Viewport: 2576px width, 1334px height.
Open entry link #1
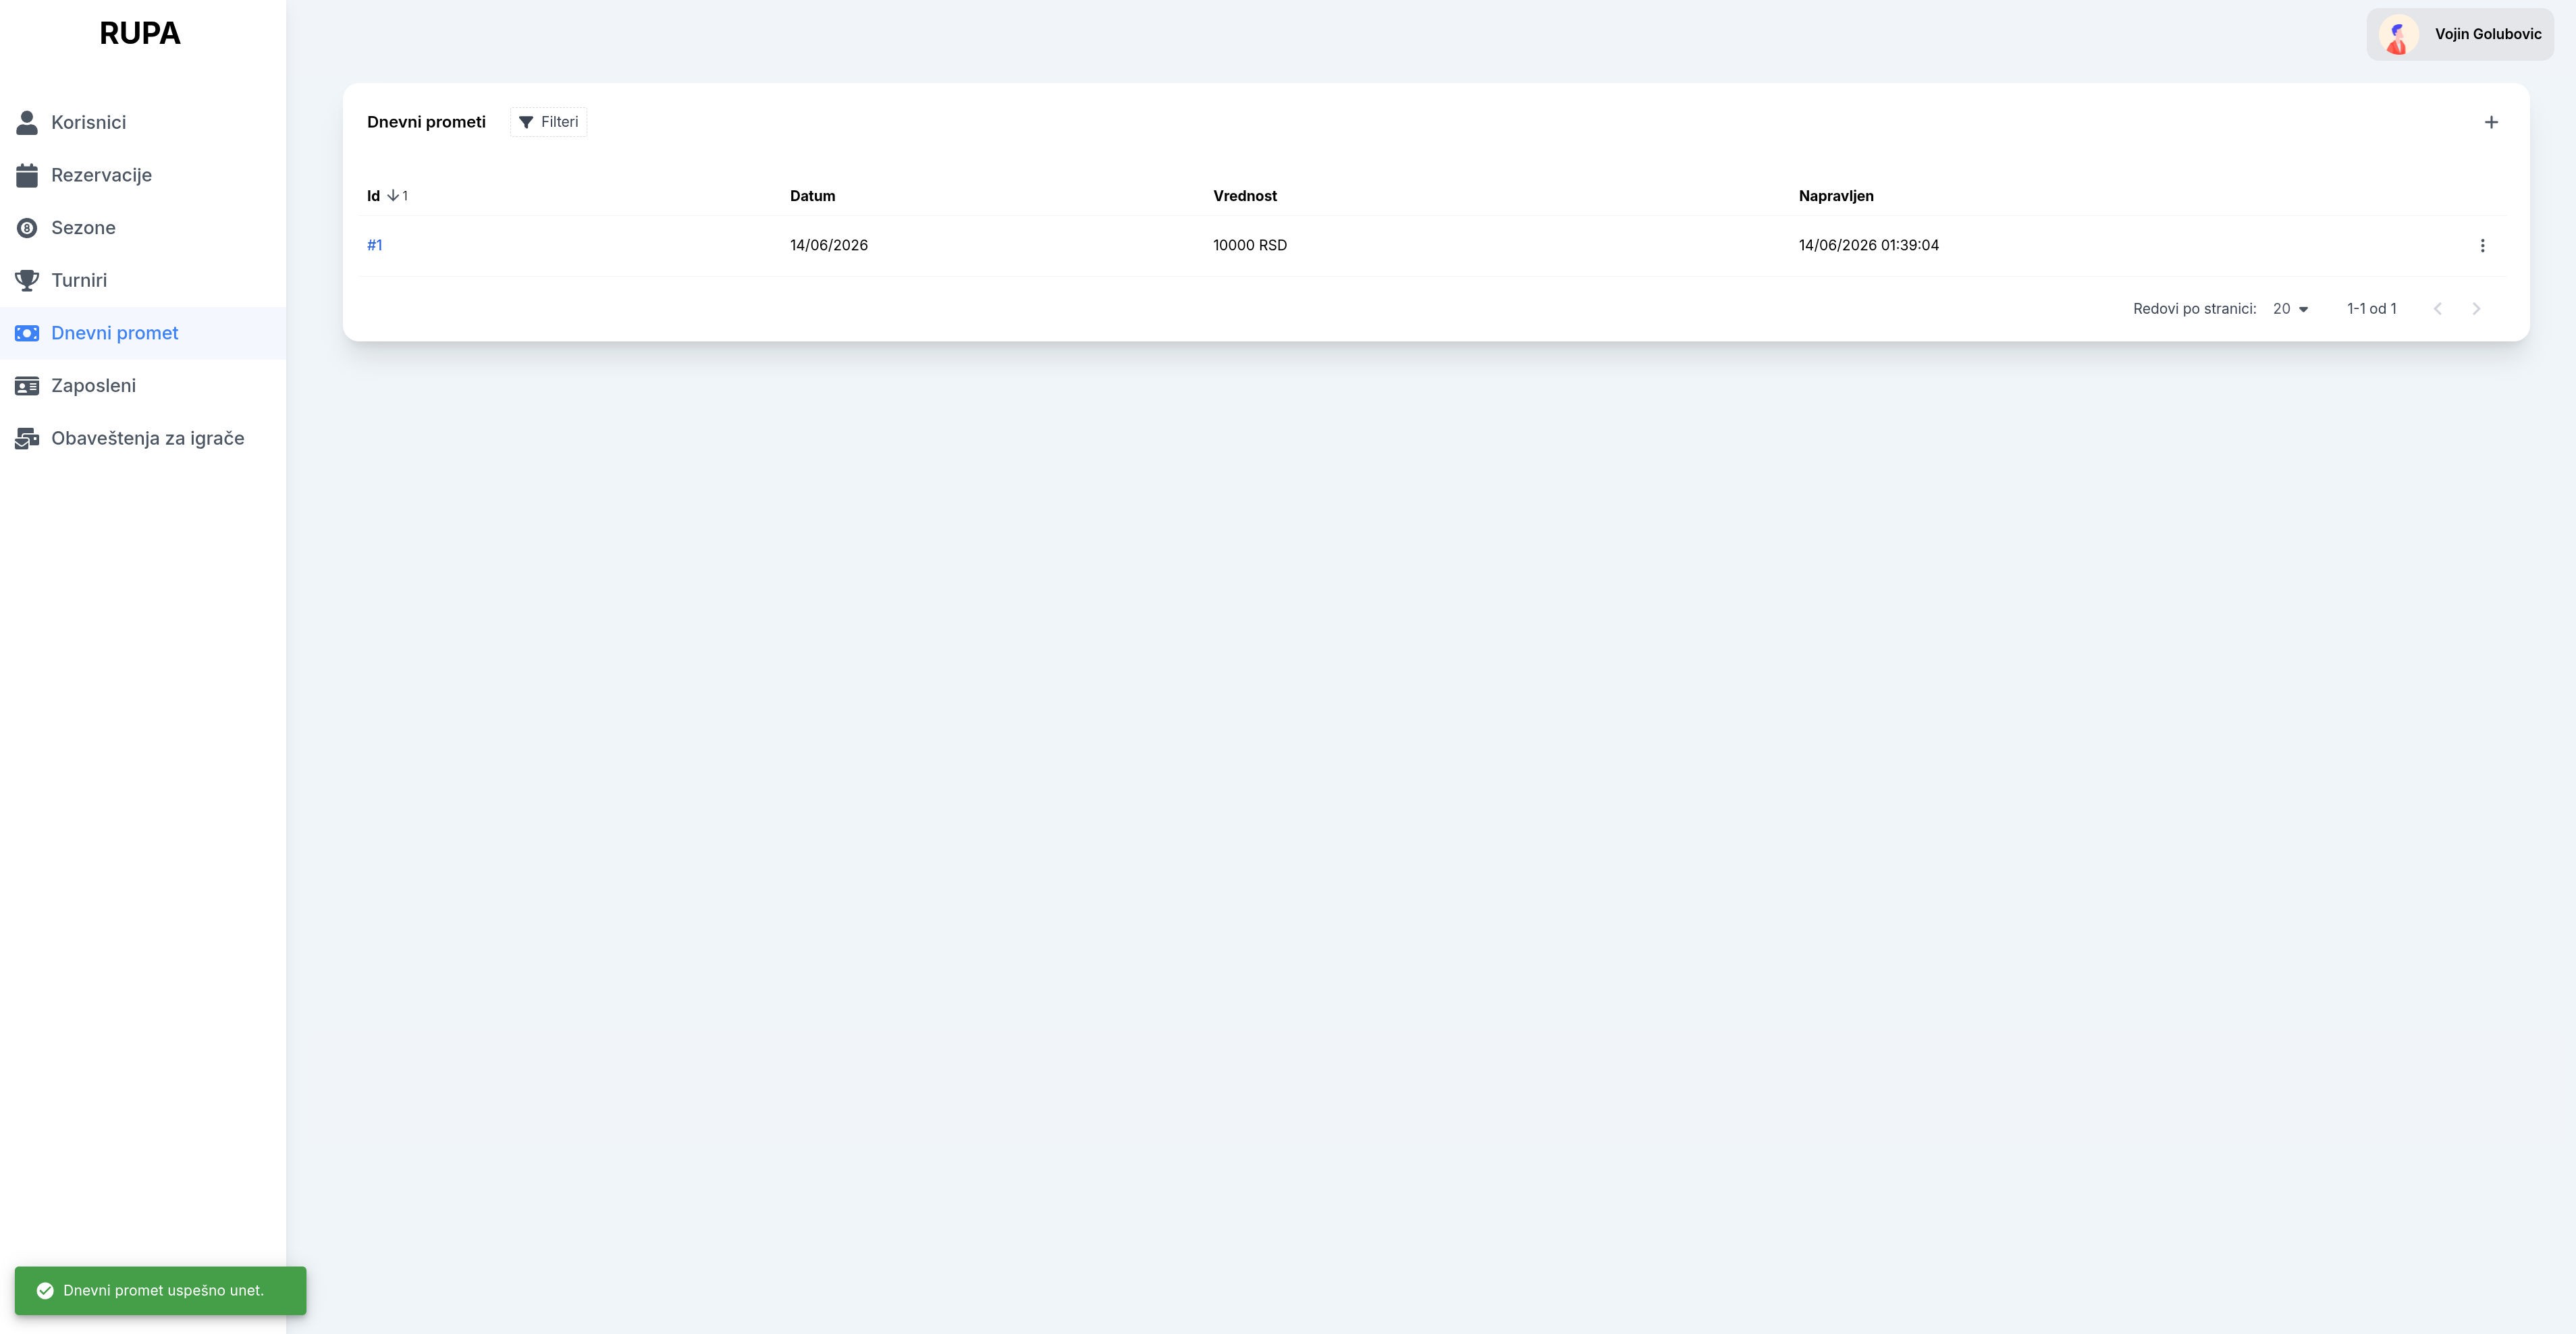(375, 246)
